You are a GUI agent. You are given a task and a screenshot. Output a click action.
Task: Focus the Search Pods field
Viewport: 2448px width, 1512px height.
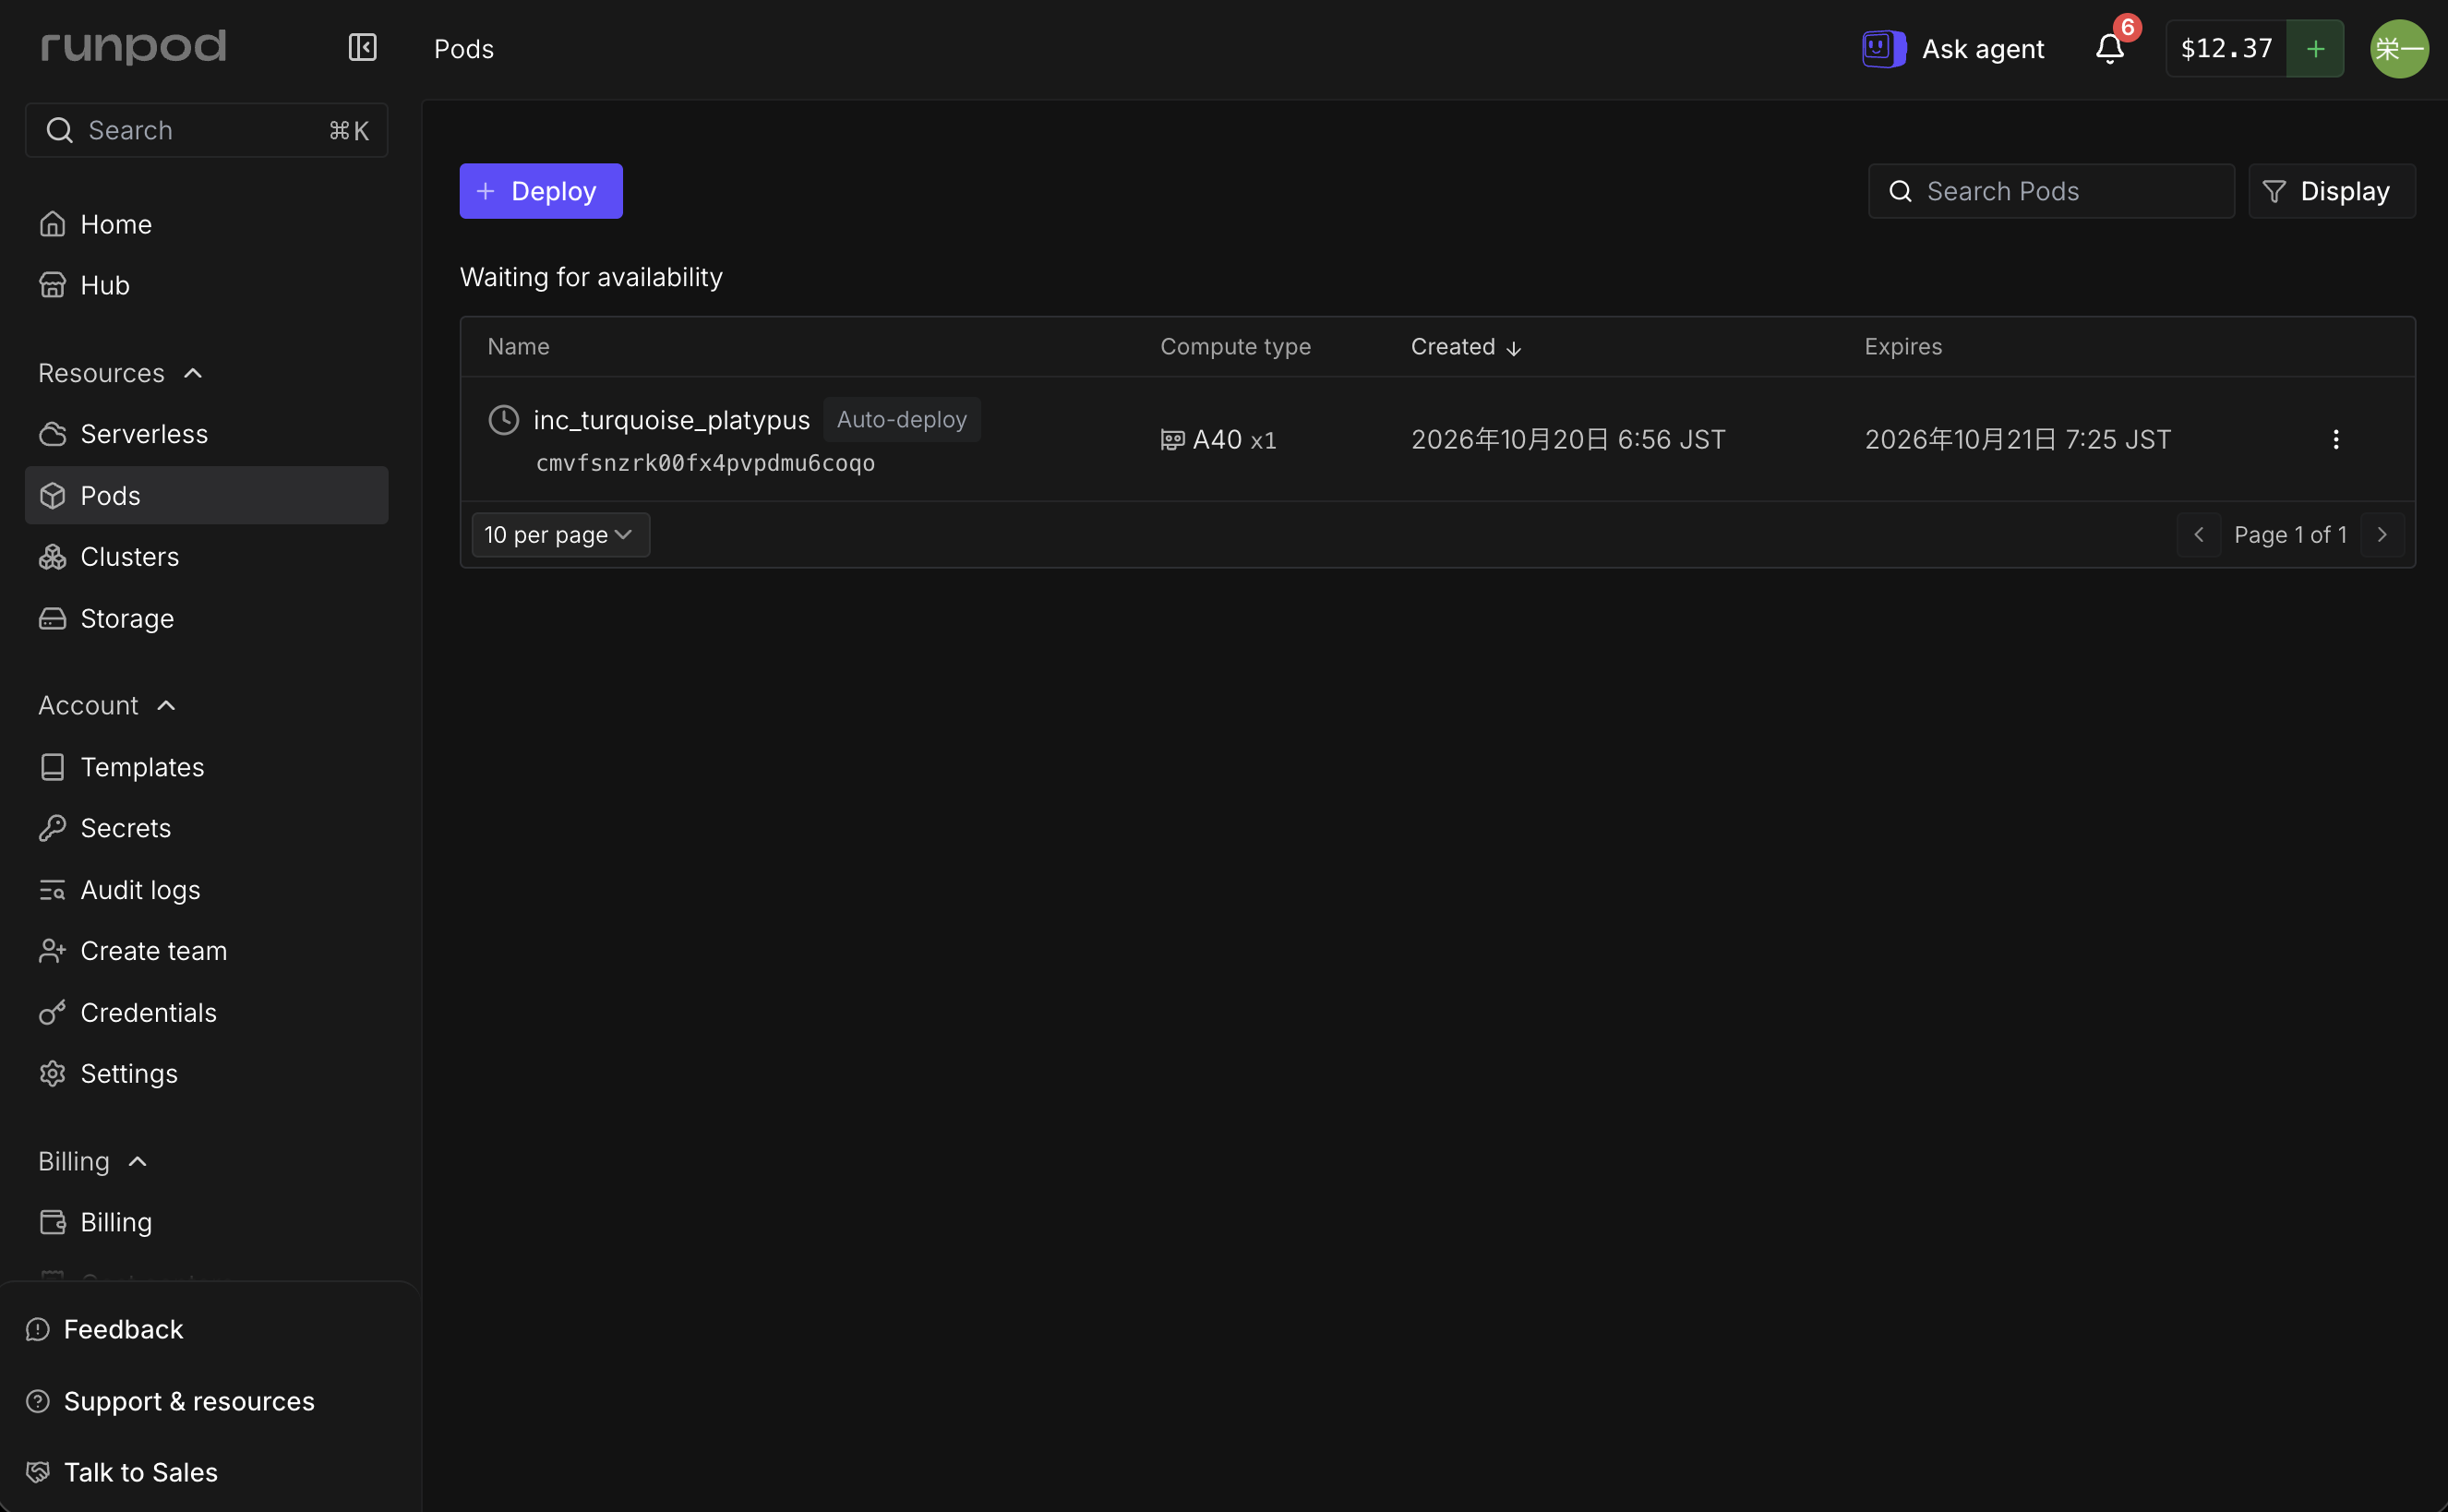pyautogui.click(x=2051, y=191)
